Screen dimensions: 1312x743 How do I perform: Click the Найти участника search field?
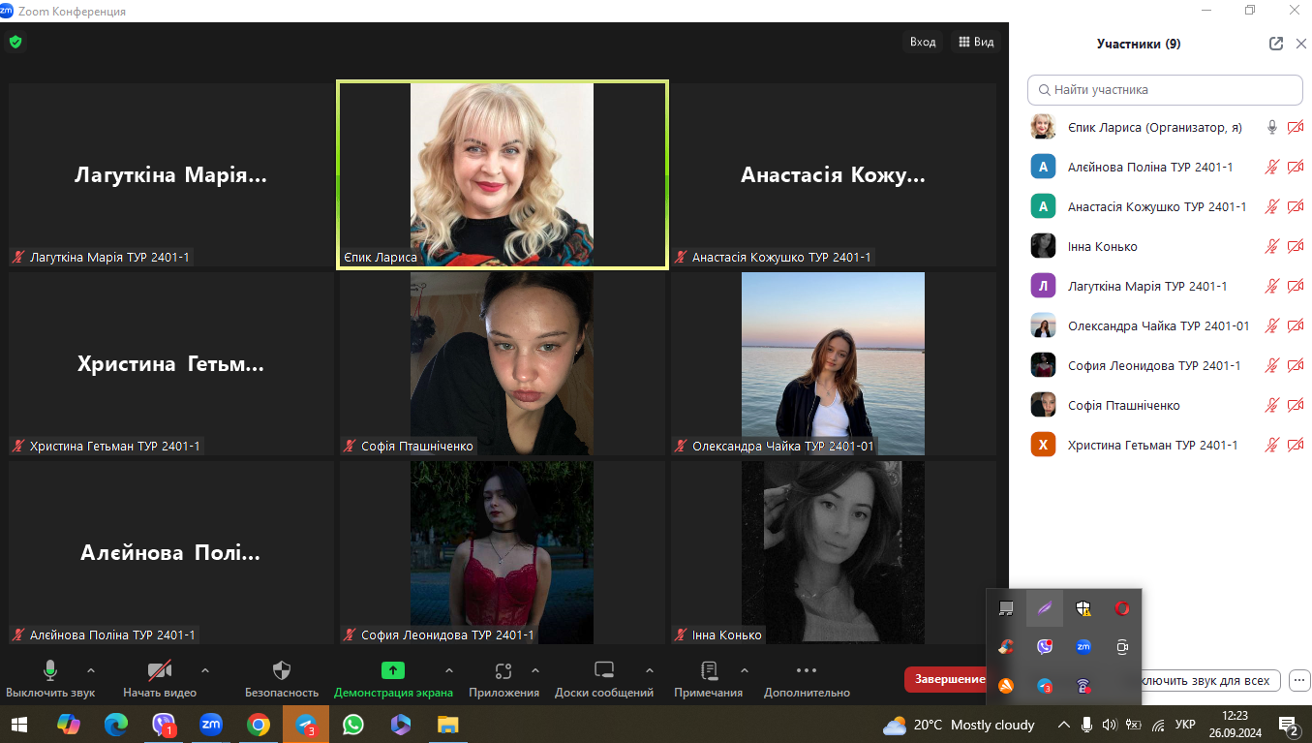tap(1165, 89)
